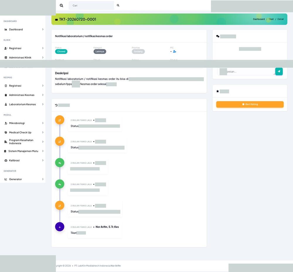This screenshot has width=293, height=272.
Task: Click the Closed status badge
Action: tap(61, 51)
